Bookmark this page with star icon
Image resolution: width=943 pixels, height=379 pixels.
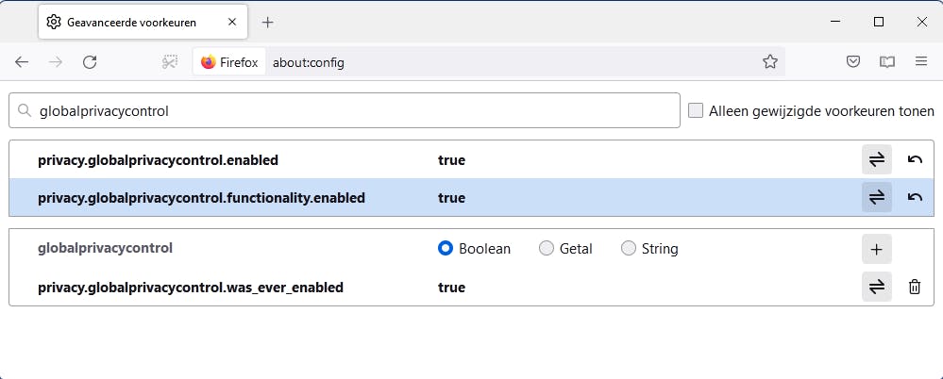coord(769,62)
